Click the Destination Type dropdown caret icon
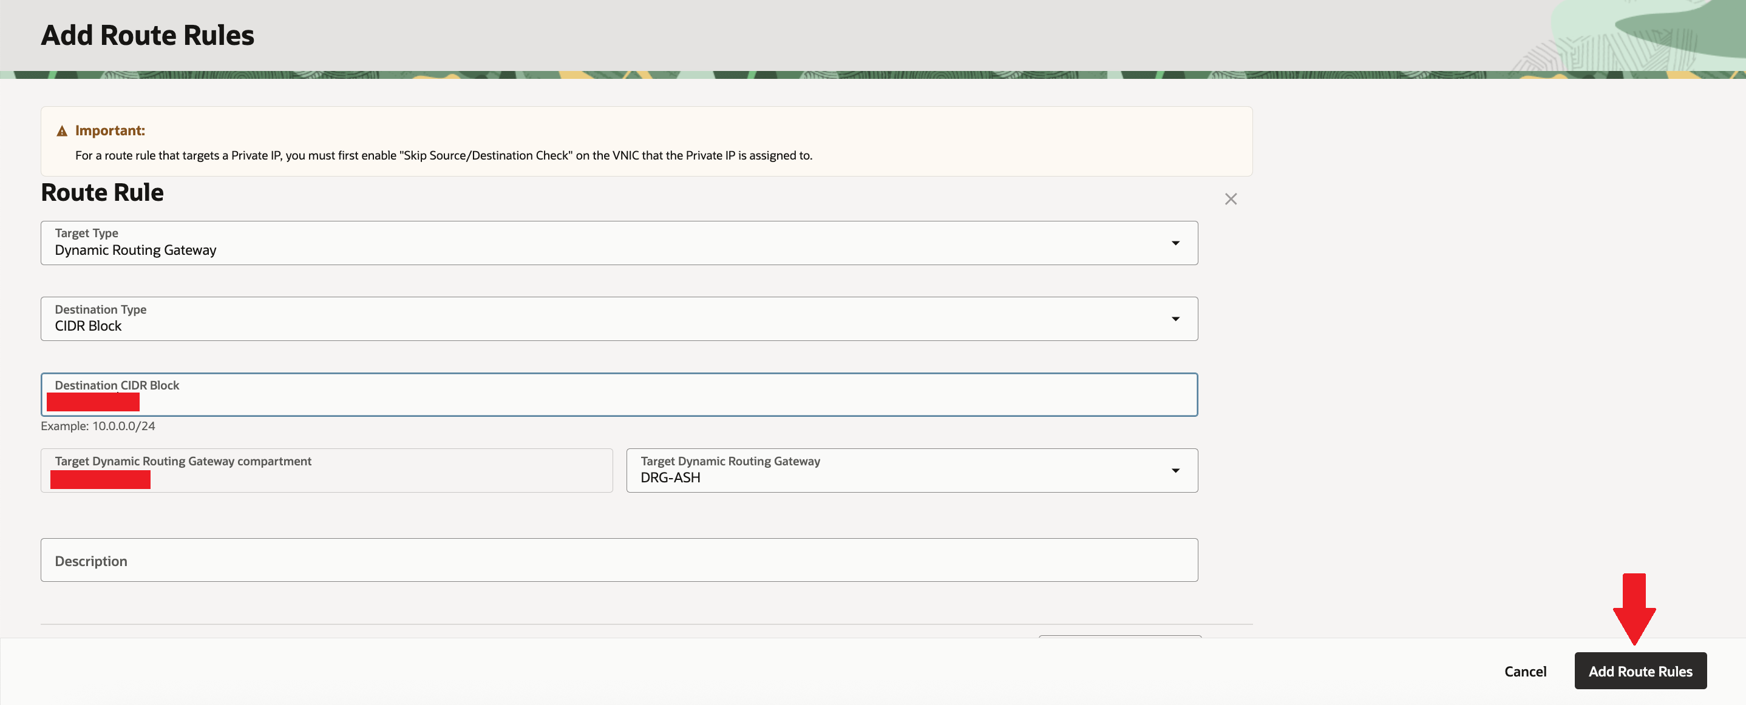 1175,319
